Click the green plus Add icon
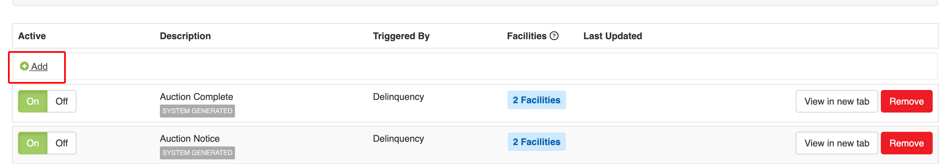Viewport: 942px width, 164px height. pyautogui.click(x=24, y=66)
